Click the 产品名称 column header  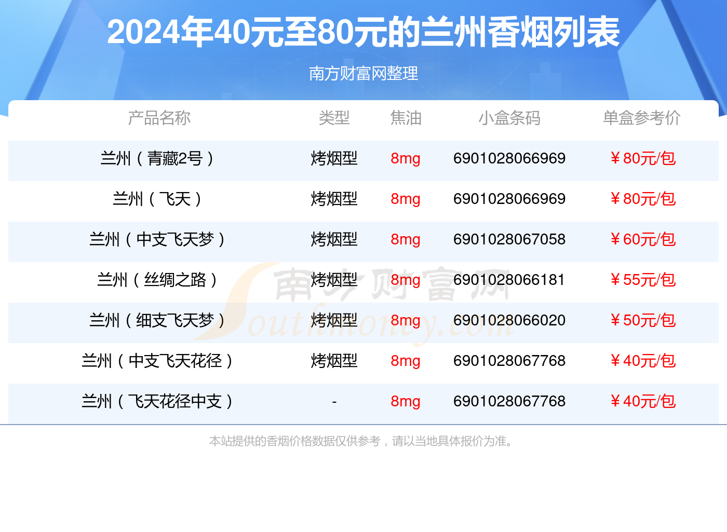[159, 118]
